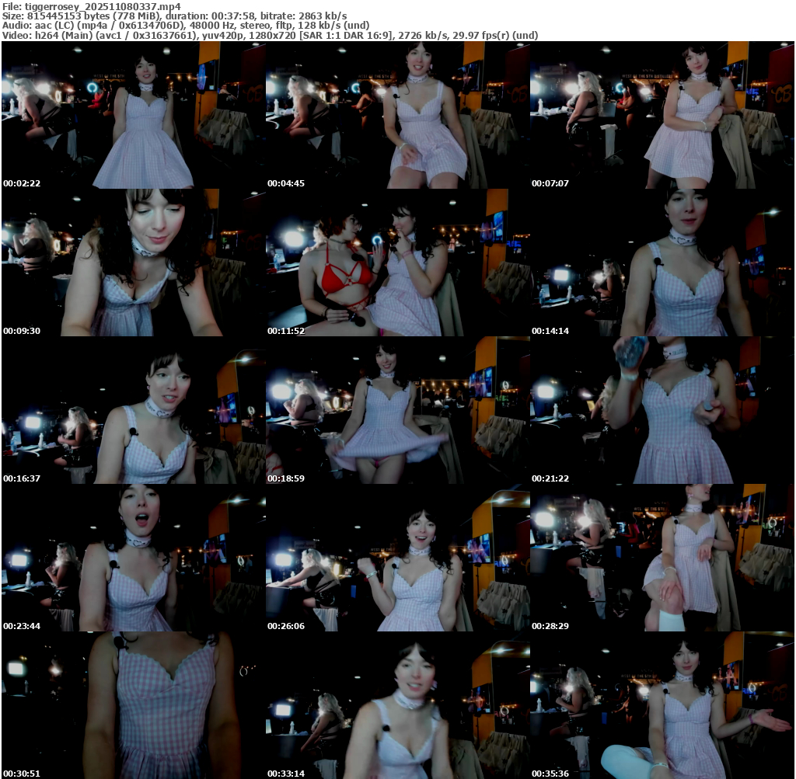Image resolution: width=796 pixels, height=779 pixels.
Task: Select the thumbnail stamped 00:07:07
Action: (x=662, y=115)
